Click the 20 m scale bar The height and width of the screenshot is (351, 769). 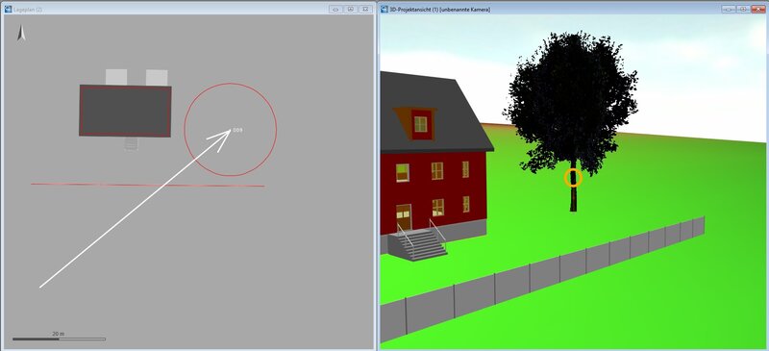click(59, 338)
